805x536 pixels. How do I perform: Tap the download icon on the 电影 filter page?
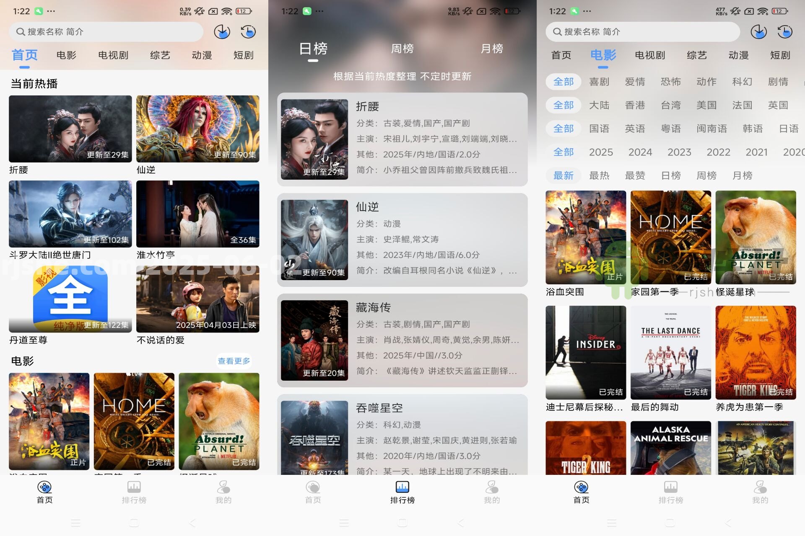click(x=759, y=31)
